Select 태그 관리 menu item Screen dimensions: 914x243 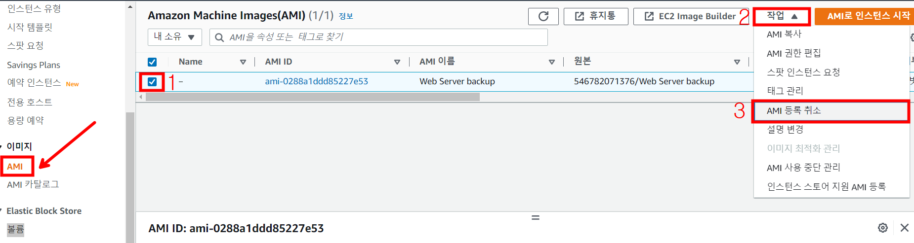pos(785,91)
